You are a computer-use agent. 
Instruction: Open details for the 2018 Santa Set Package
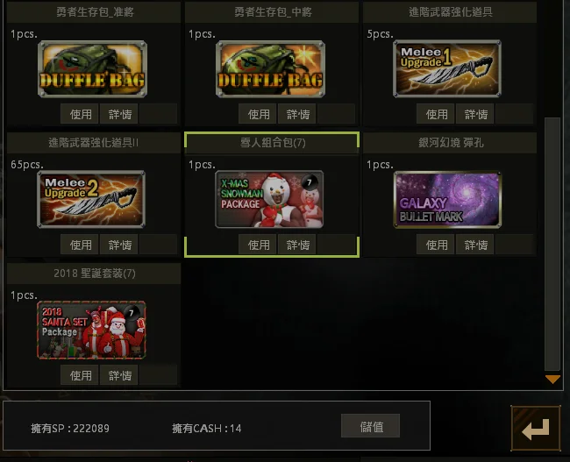point(119,375)
